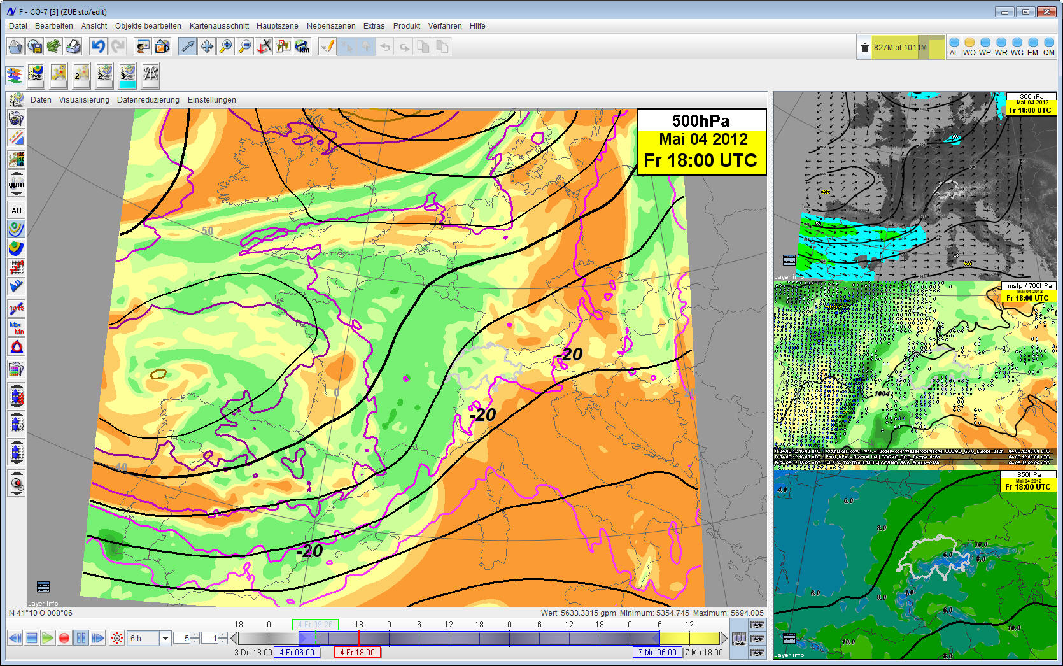Click the garbage collection trash icon
This screenshot has width=1063, height=666.
[x=864, y=48]
